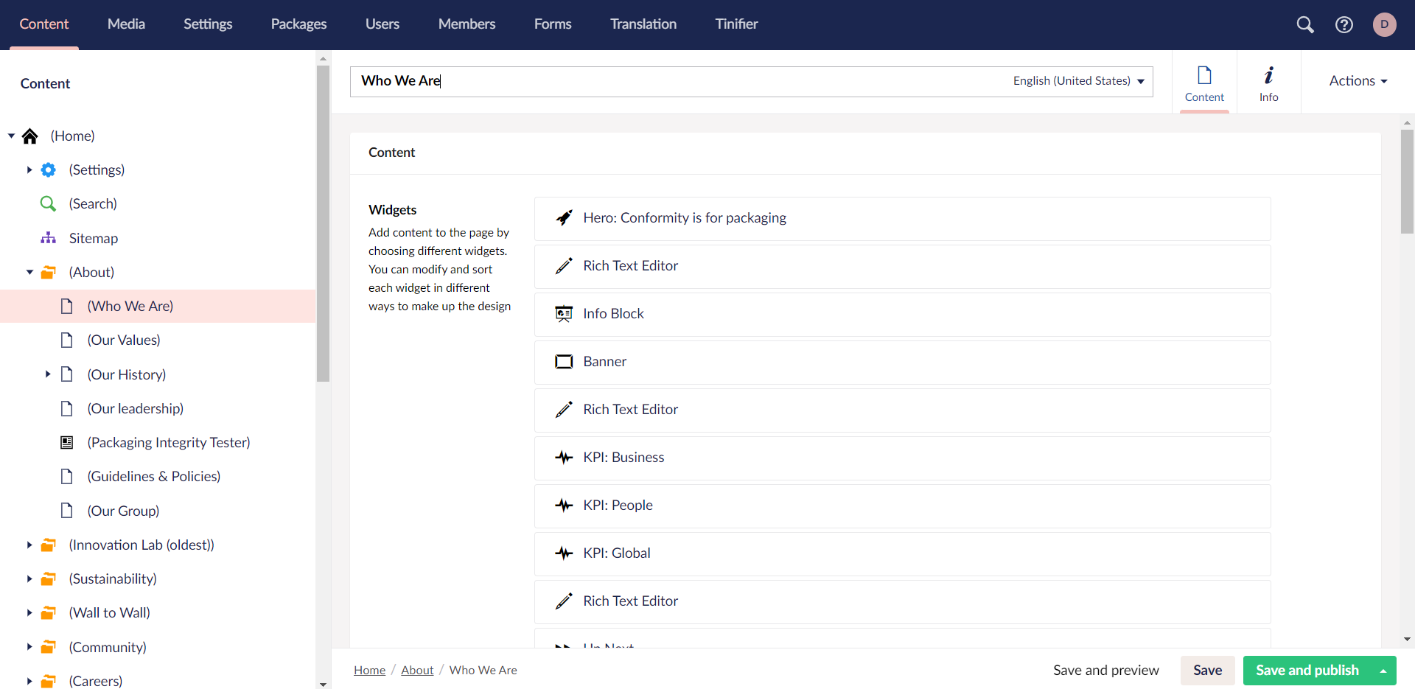Open the About breadcrumb link
Viewport: 1415px width, 689px height.
click(416, 670)
